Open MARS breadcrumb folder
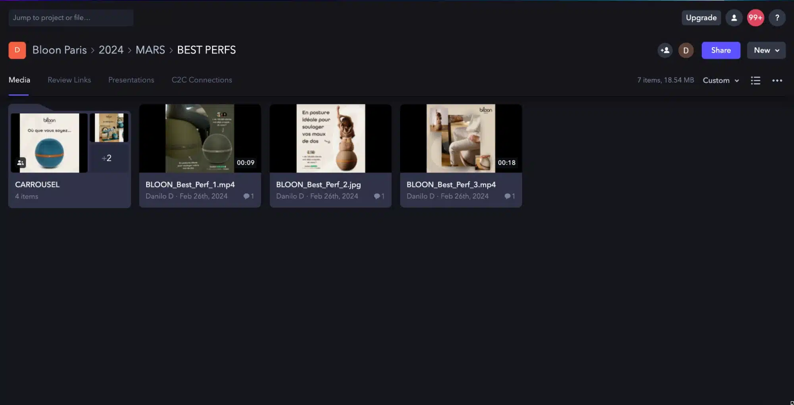794x405 pixels. [x=150, y=50]
